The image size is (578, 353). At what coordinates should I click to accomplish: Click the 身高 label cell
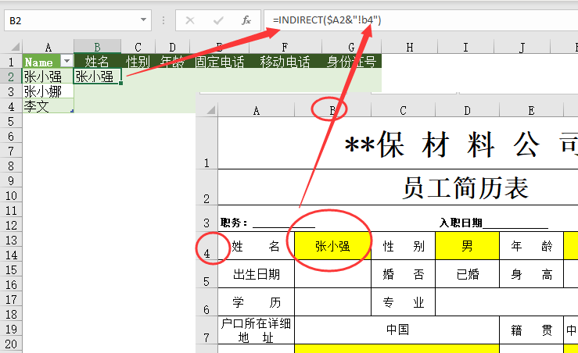point(531,274)
